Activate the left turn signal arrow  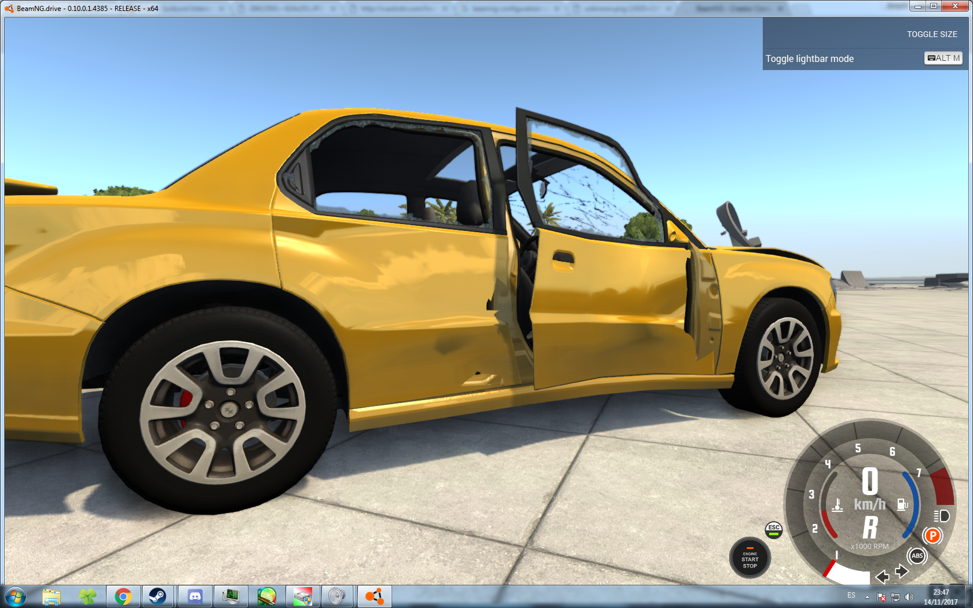click(x=882, y=577)
